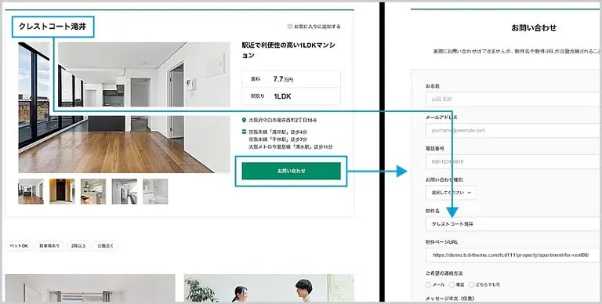Viewport: 602px width, 304px height.
Task: Select the dark entrance door thumbnail
Action: tap(62, 191)
